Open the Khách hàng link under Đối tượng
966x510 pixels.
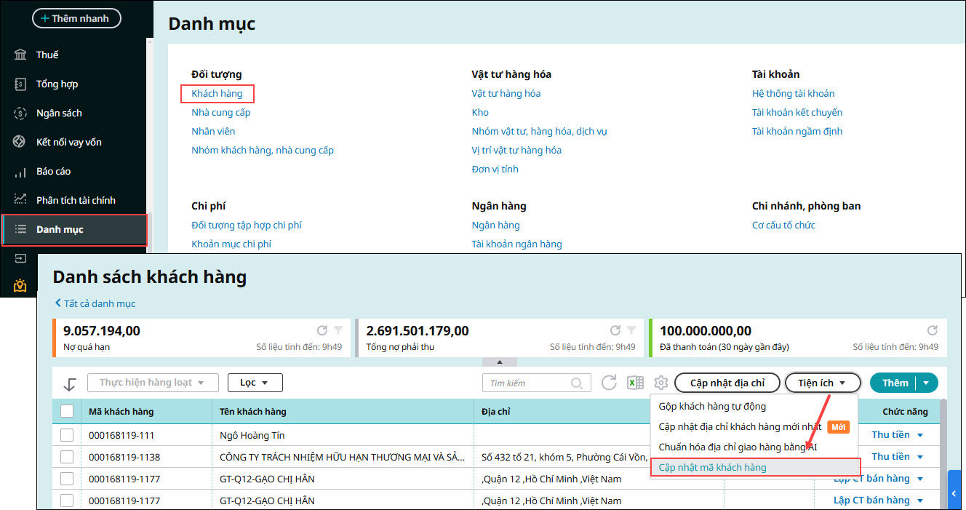(217, 93)
